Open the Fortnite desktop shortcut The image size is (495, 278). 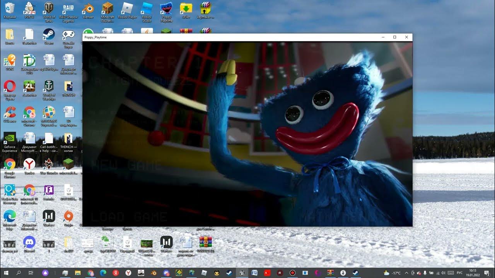tap(49, 192)
